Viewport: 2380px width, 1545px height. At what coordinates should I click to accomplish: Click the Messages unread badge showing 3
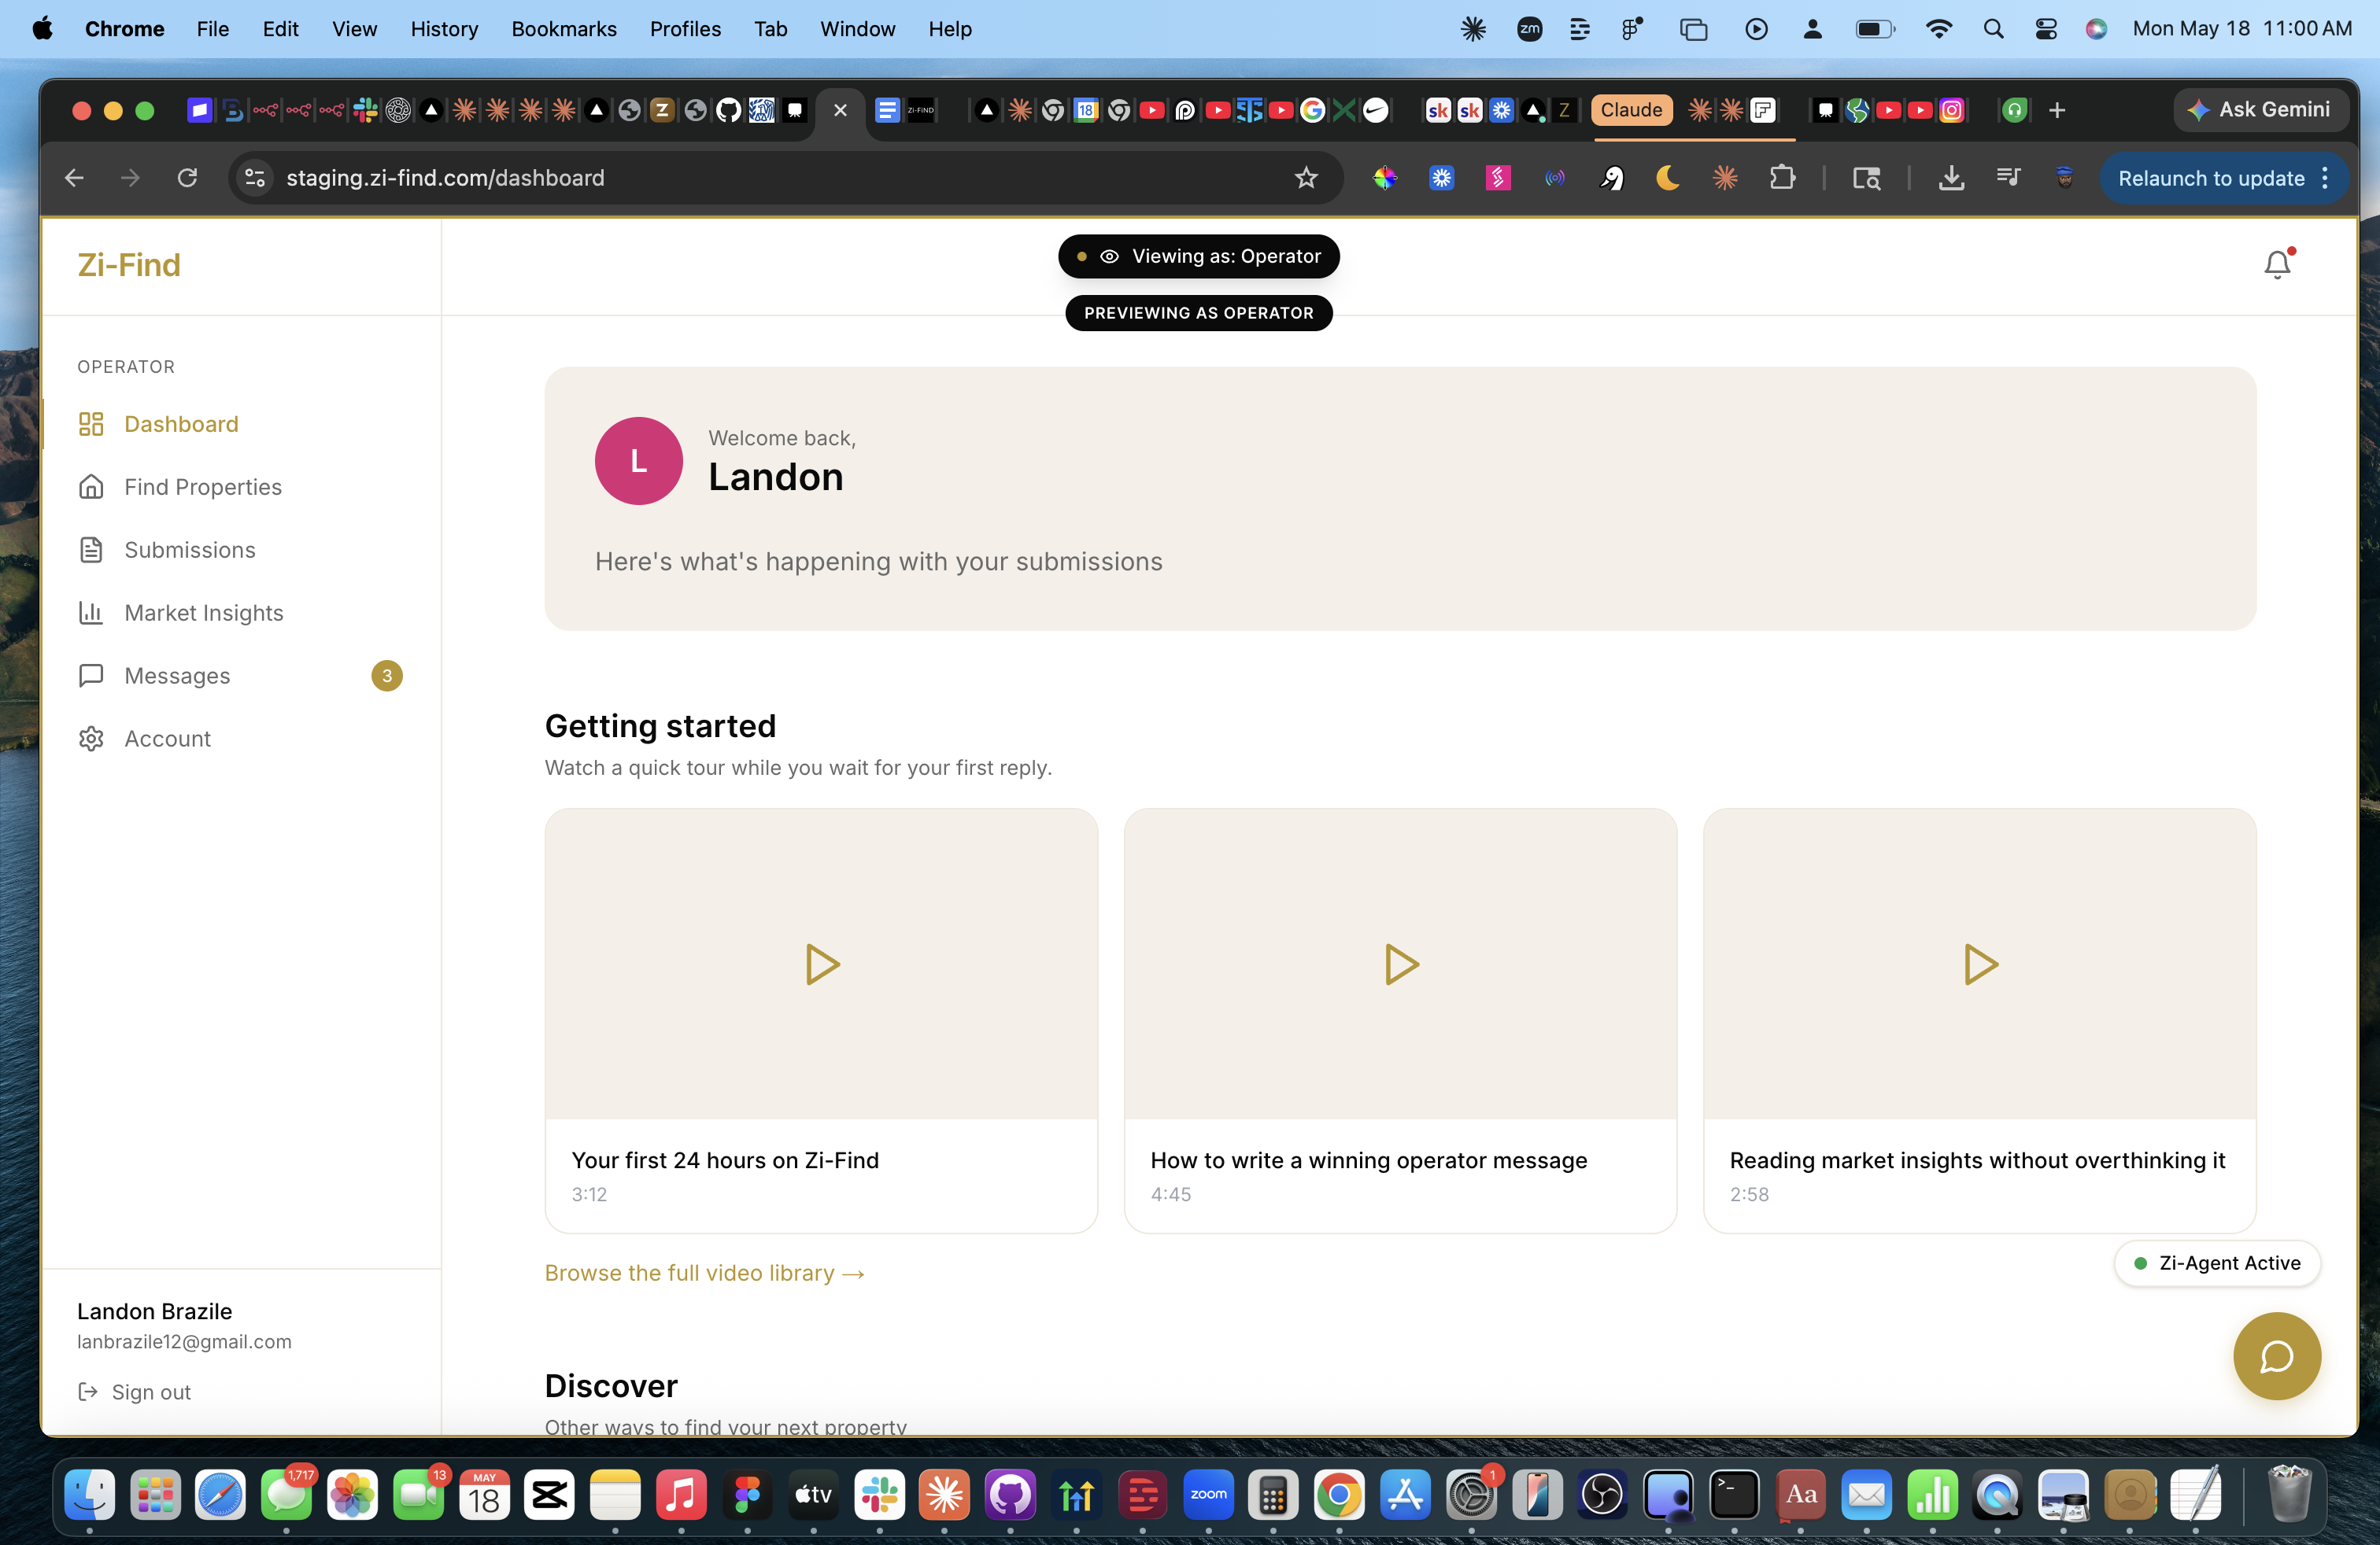(x=387, y=676)
